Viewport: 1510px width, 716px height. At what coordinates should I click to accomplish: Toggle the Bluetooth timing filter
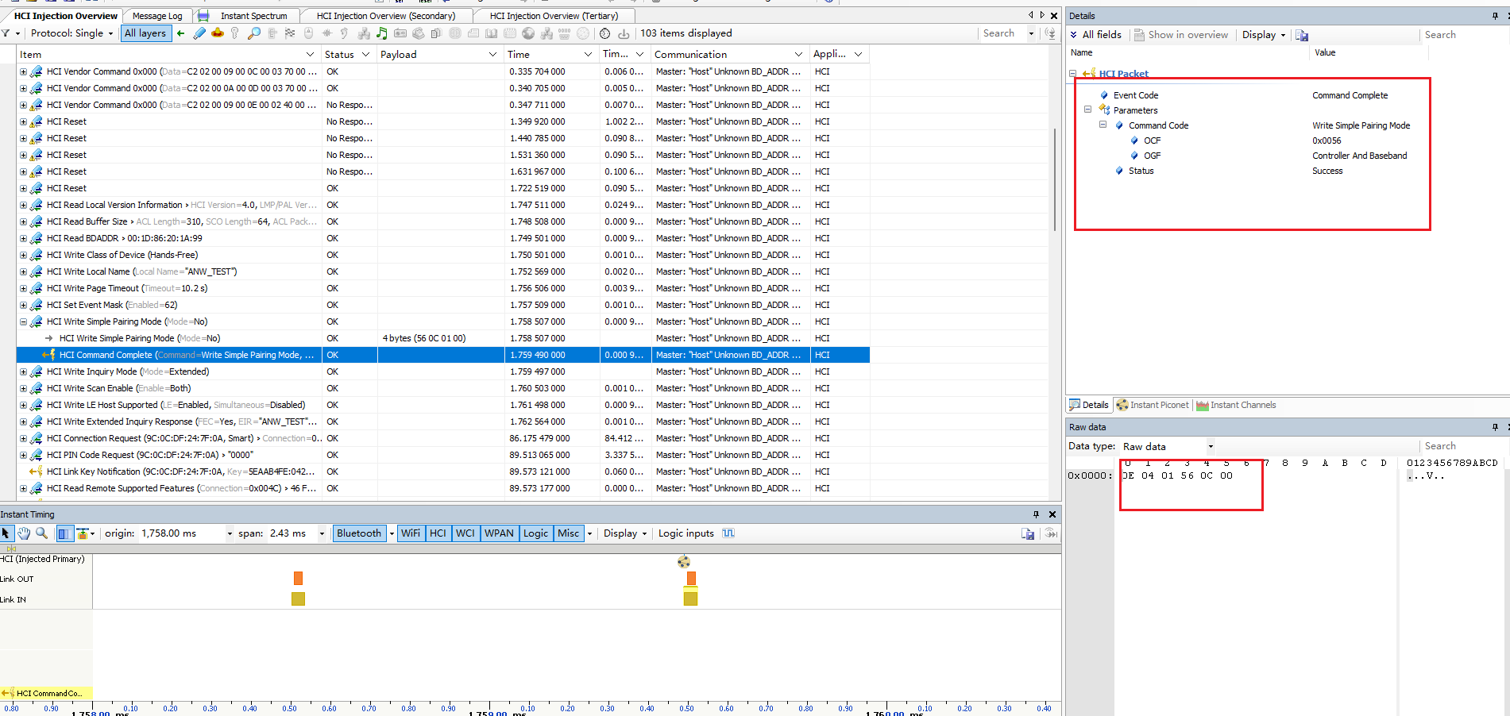(359, 533)
